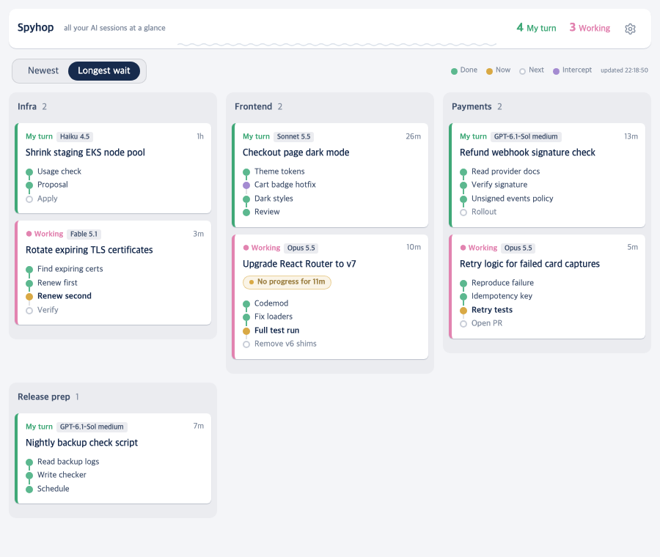Click the Rollout step's empty circle
Screen dimensions: 660x557
463,213
